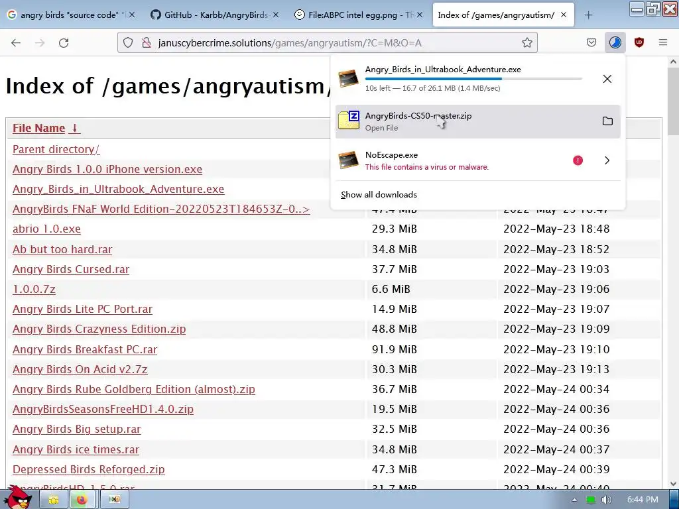This screenshot has width=679, height=509.
Task: Click the download progress bar for Ultrabook Adventure
Action: pyautogui.click(x=473, y=79)
